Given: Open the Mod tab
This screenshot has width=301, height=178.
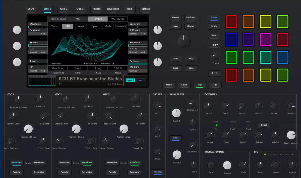Looking at the screenshot, I should (129, 9).
